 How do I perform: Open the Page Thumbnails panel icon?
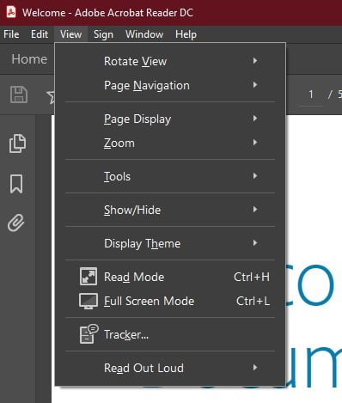17,143
